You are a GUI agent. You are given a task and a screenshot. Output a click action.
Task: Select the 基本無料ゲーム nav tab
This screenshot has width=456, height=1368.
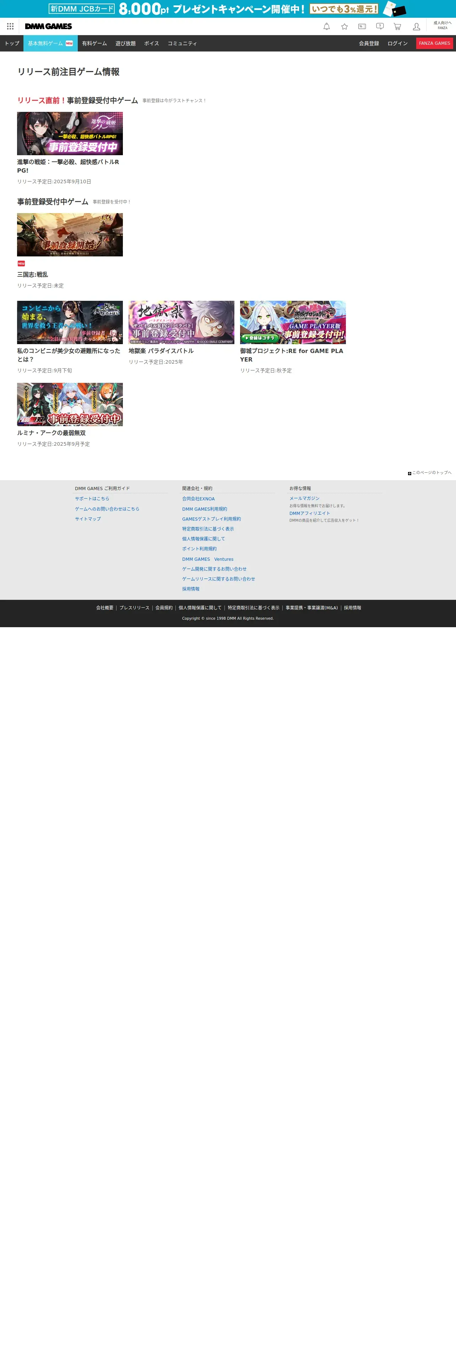click(x=50, y=44)
